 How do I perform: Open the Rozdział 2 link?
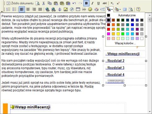tap(115, 61)
